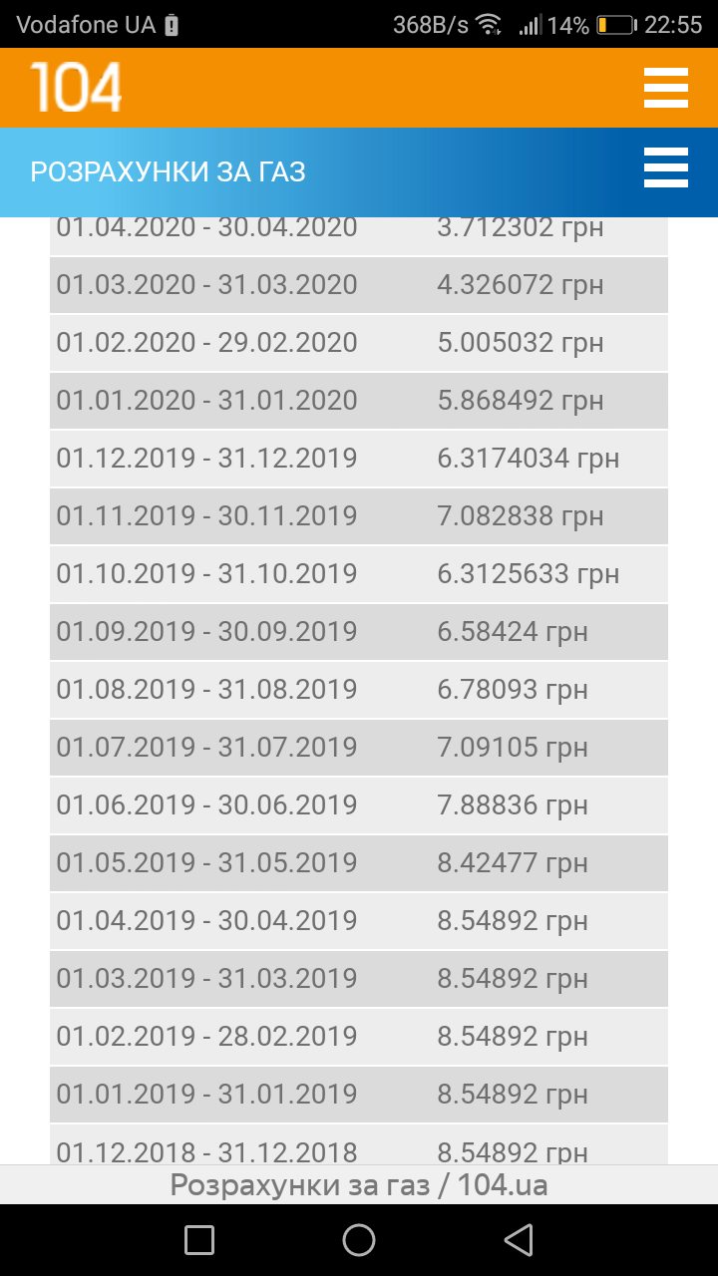Tap the 7.88836 грн June 2019 price
This screenshot has height=1276, width=718.
point(512,805)
